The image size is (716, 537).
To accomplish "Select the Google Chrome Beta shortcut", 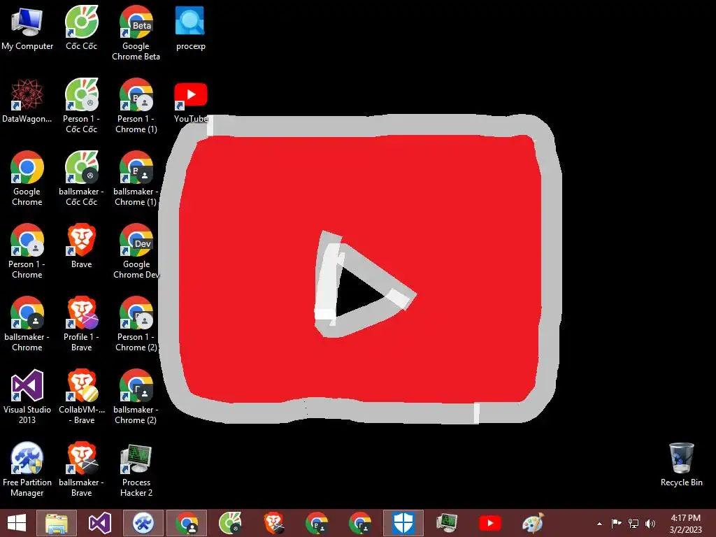I will (136, 33).
